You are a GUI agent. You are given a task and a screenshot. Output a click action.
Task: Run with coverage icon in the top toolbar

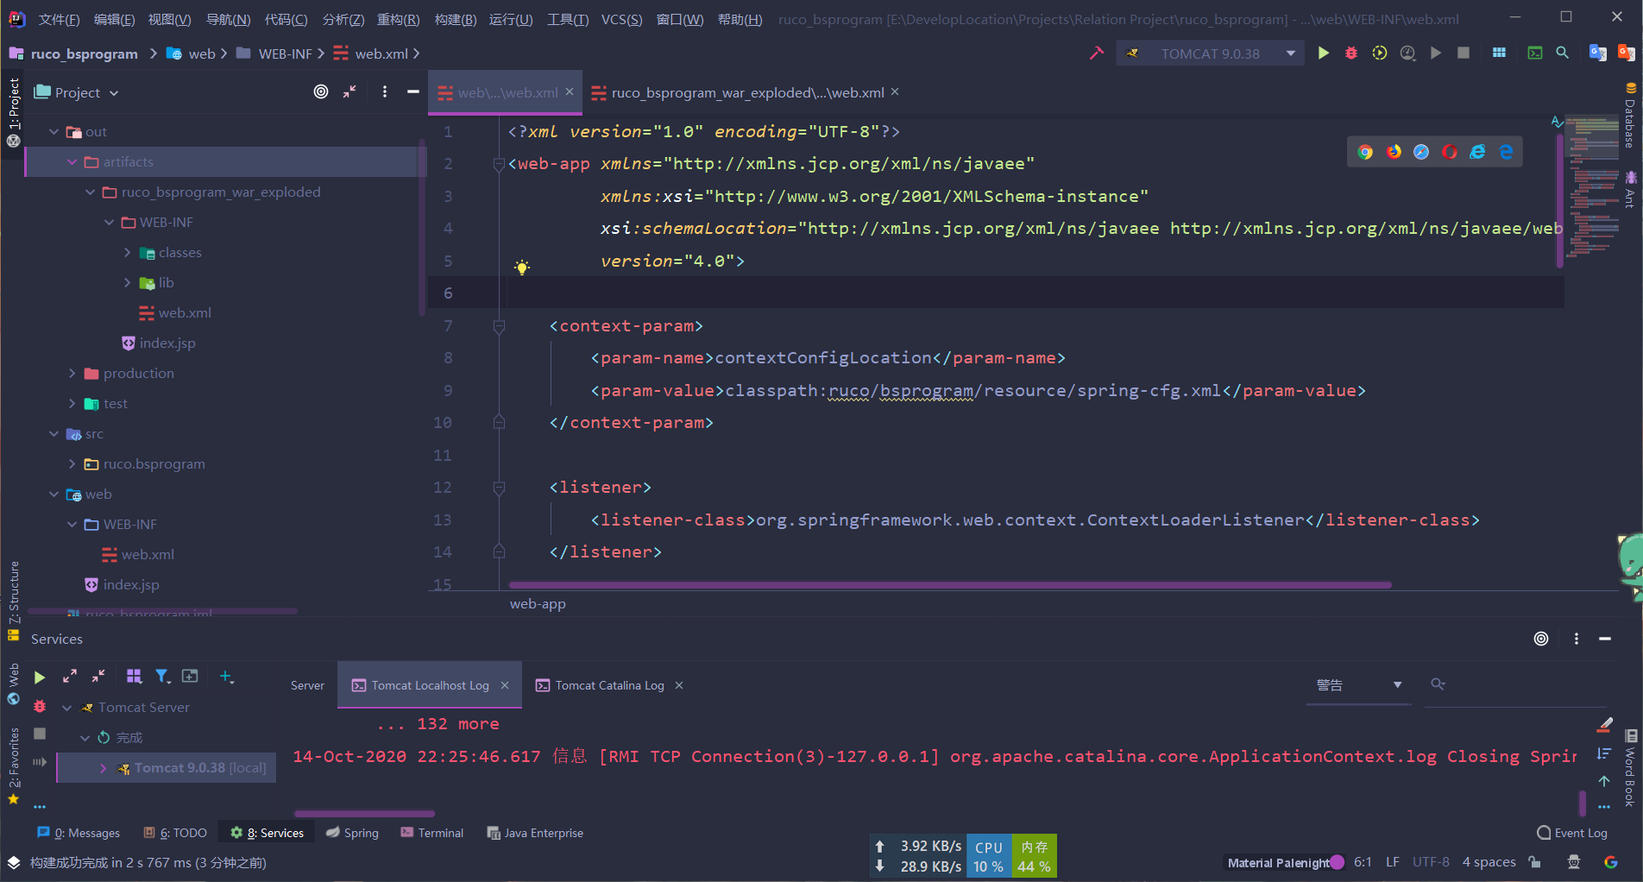pos(1380,54)
